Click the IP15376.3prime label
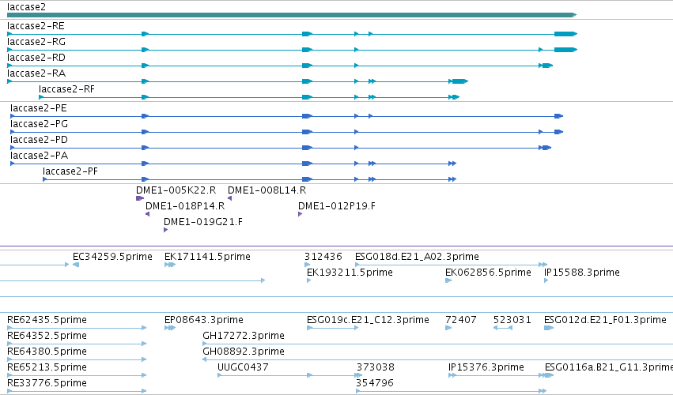The width and height of the screenshot is (673, 395). pos(486,367)
